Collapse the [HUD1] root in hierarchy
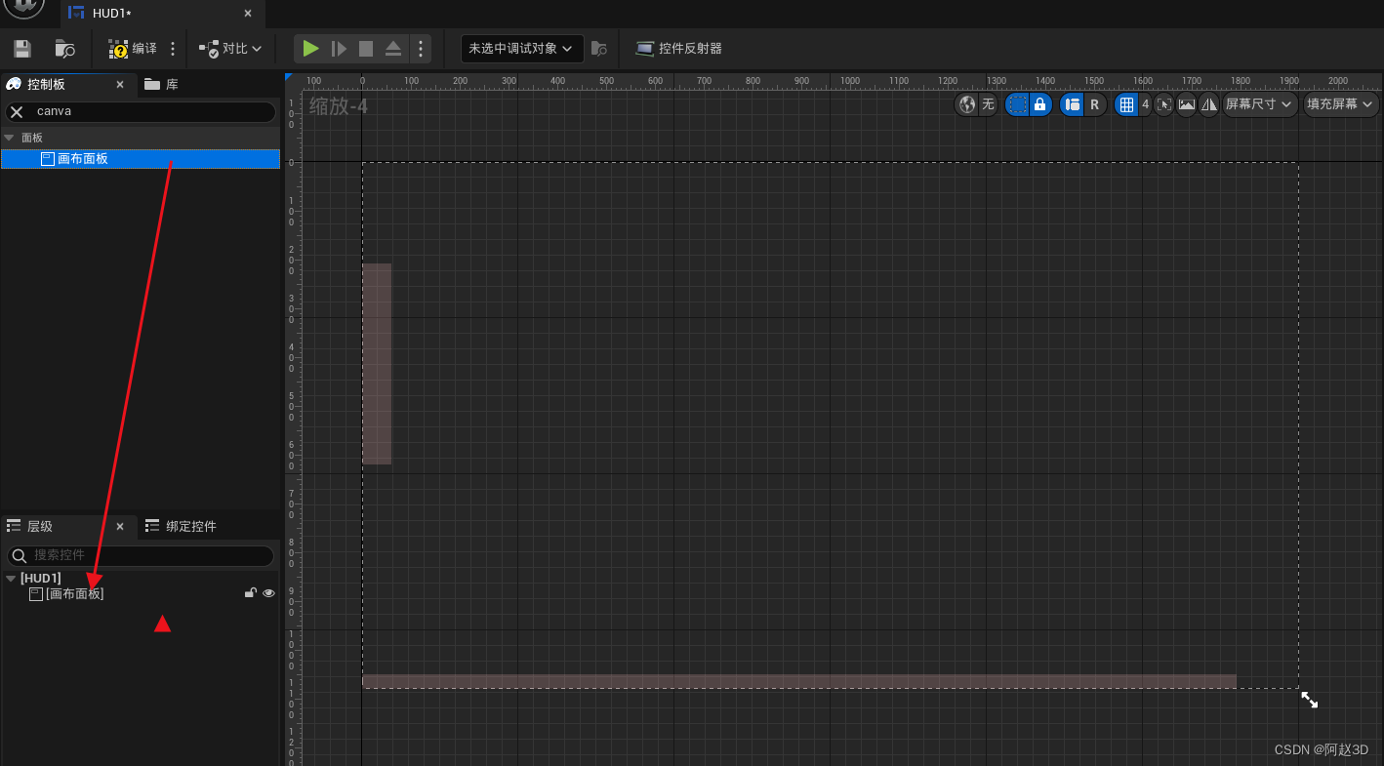Screen dimensions: 1384x766 tap(11, 579)
